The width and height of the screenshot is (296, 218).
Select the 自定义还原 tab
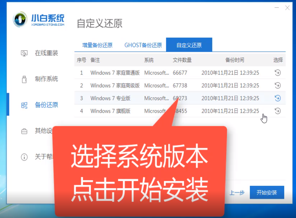[x=189, y=45]
